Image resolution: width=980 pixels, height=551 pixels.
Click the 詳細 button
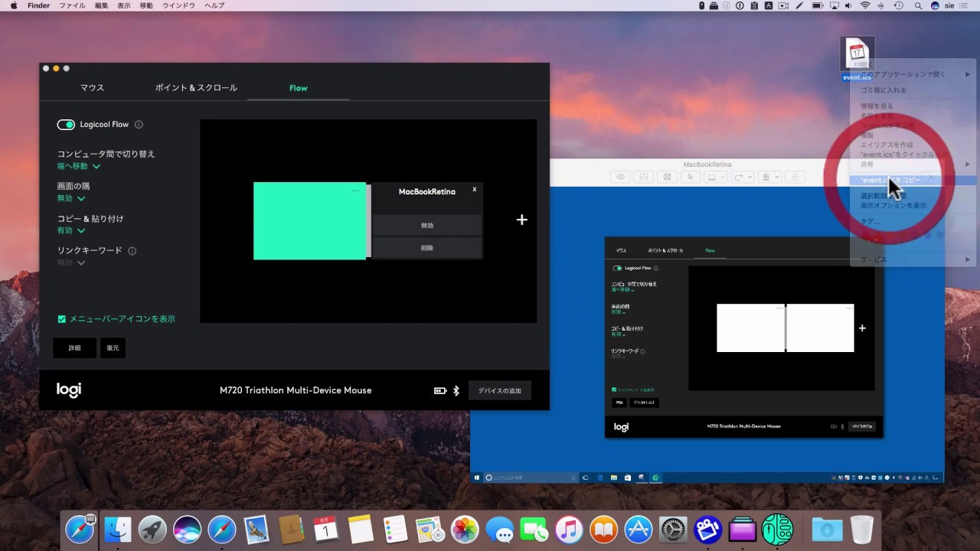74,347
